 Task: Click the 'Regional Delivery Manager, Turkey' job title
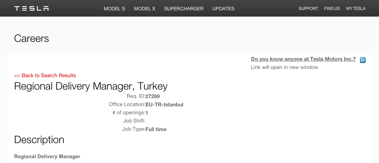tap(91, 86)
